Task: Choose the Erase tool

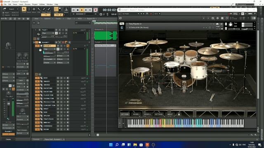Action: (x=49, y=9)
